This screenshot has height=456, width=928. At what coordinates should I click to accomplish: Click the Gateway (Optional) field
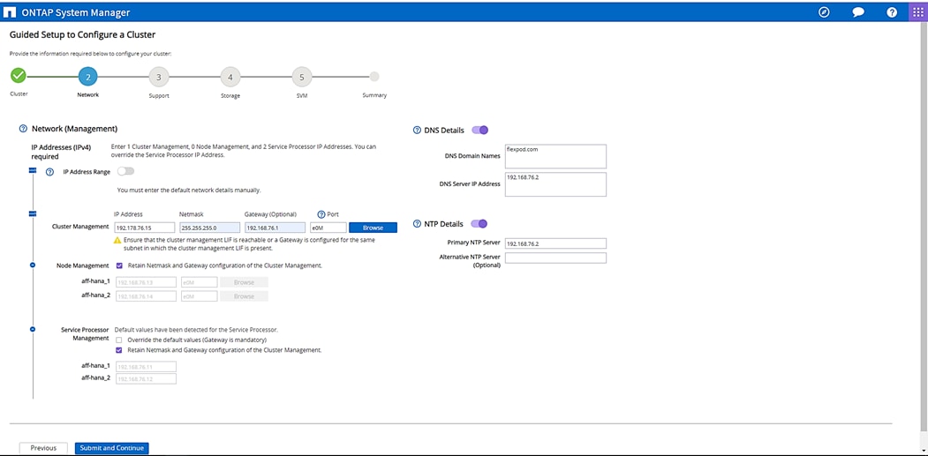275,228
